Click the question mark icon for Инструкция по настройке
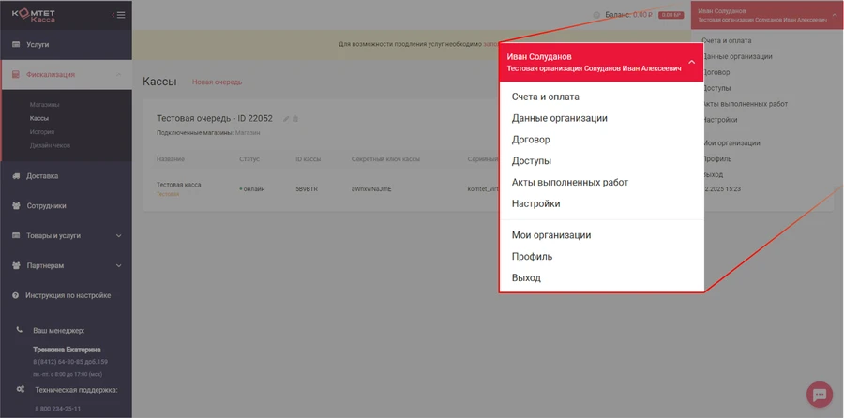844x418 pixels. tap(16, 295)
